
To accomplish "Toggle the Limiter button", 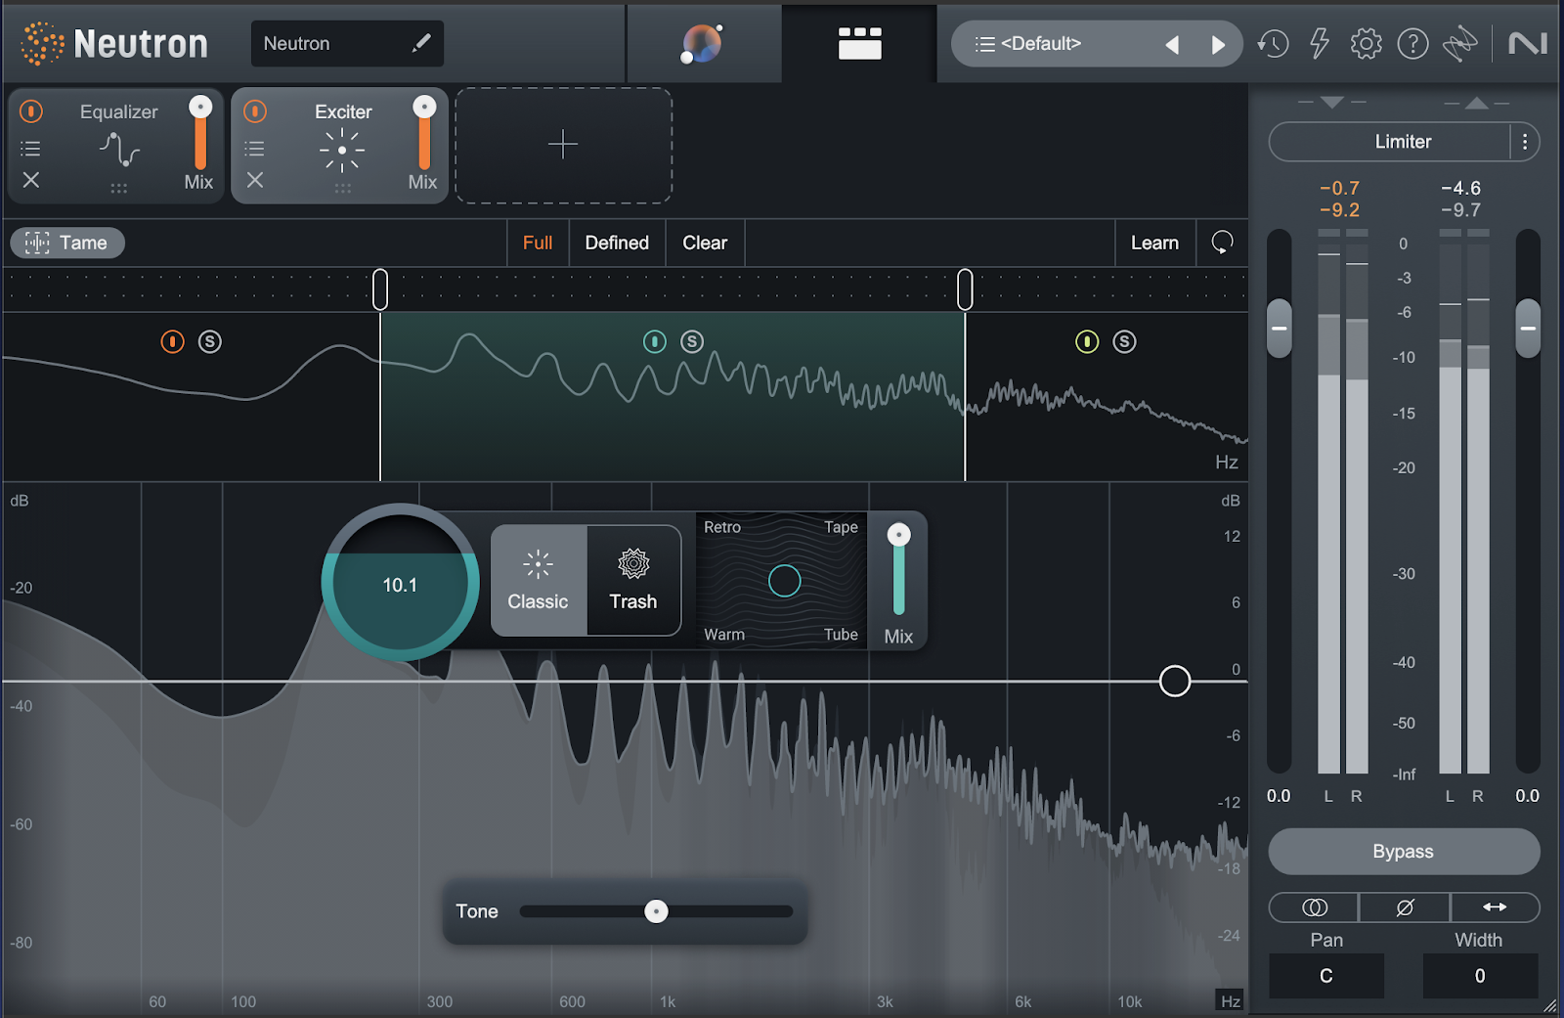I will tap(1403, 142).
